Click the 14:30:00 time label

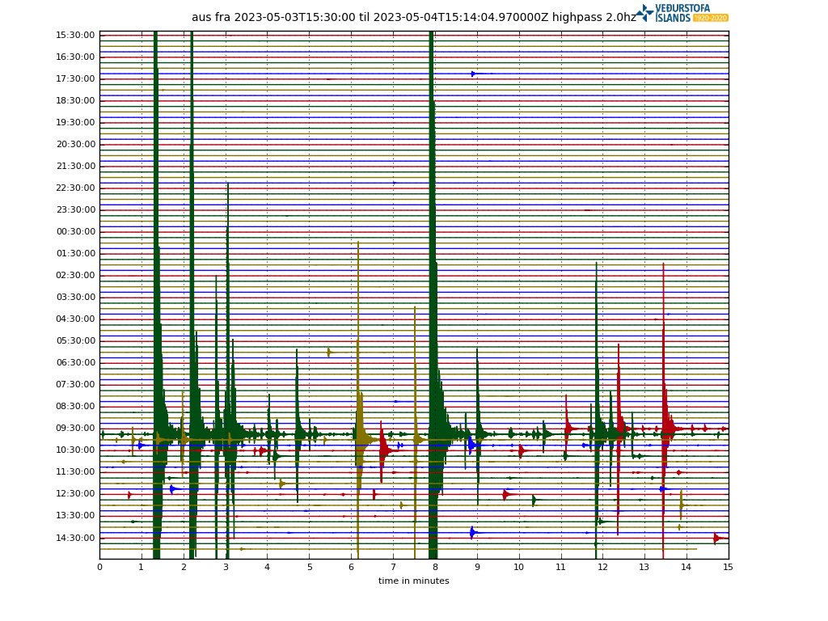[x=75, y=538]
